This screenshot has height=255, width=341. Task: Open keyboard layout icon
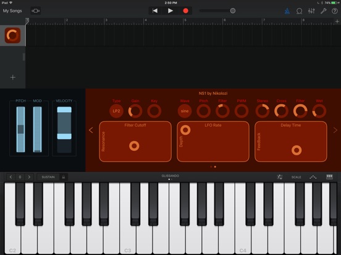[x=329, y=177]
